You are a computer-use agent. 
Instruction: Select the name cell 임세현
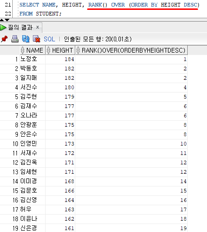pyautogui.click(x=32, y=172)
